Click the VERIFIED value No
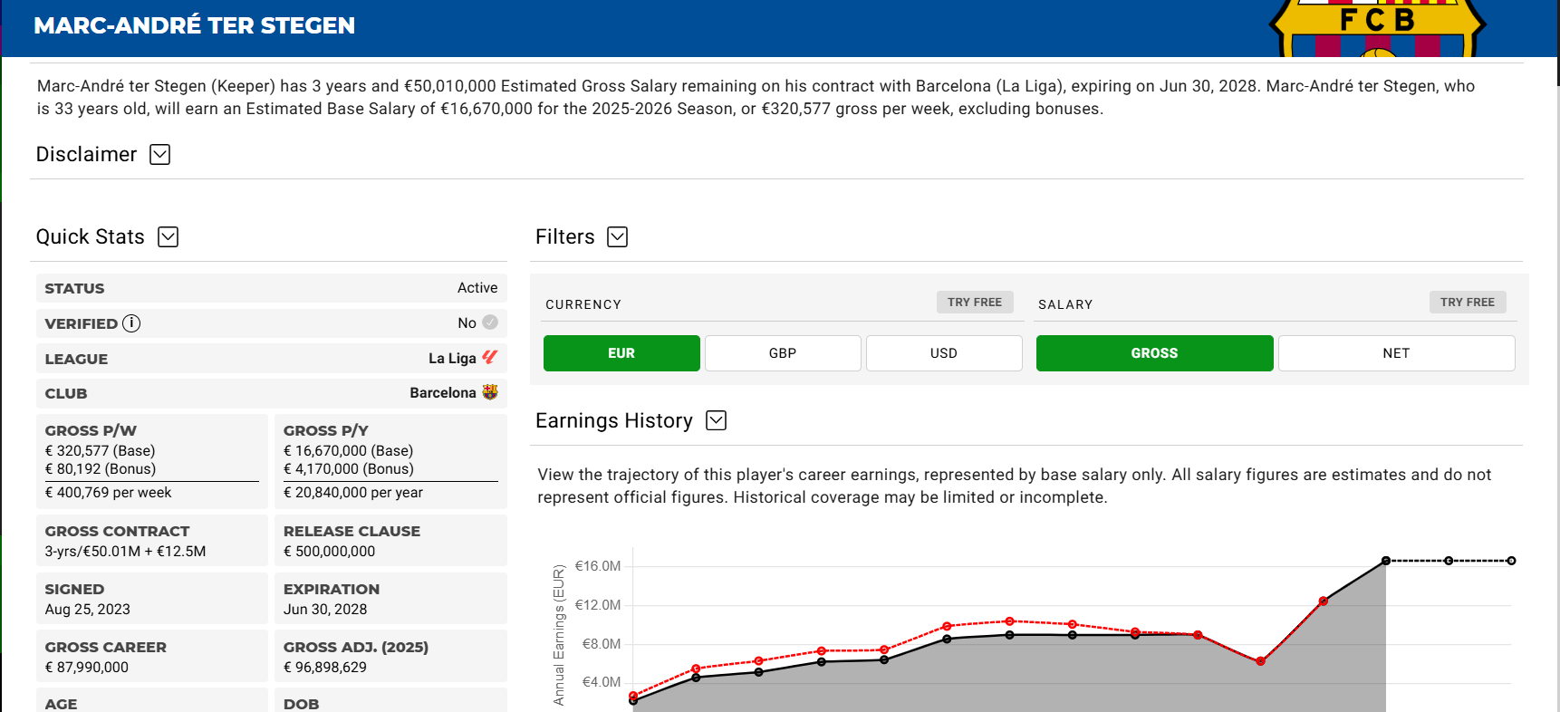Image resolution: width=1560 pixels, height=712 pixels. pos(467,323)
